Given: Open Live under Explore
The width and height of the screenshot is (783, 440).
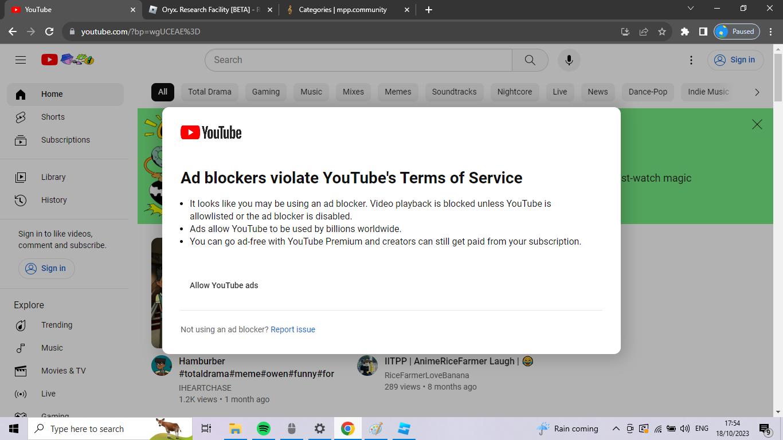Looking at the screenshot, I should click(65, 394).
